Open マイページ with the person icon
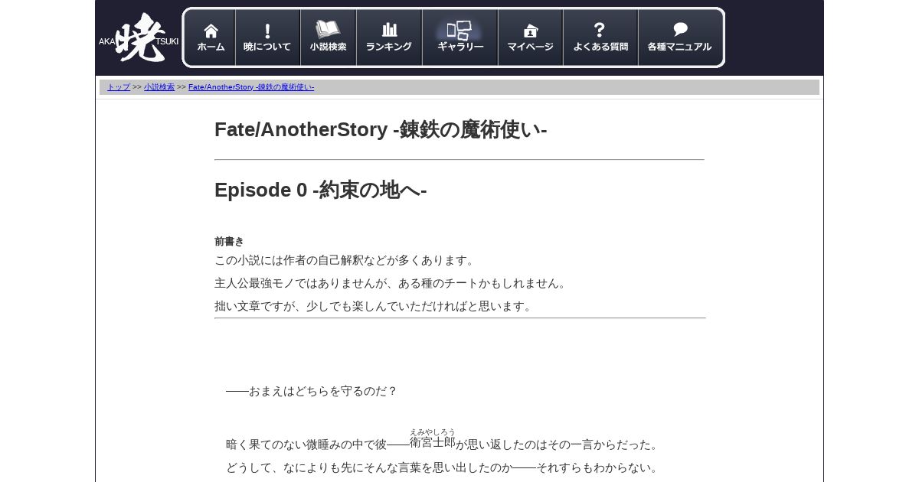The height and width of the screenshot is (482, 919). (x=530, y=37)
